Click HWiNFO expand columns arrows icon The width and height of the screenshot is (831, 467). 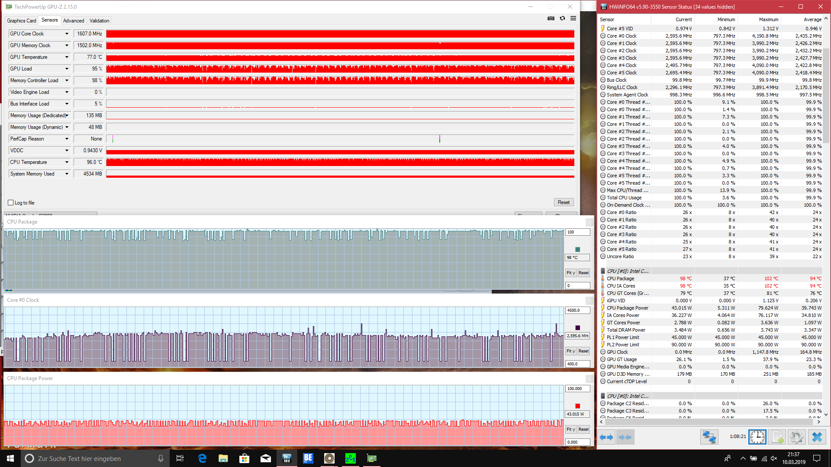tap(606, 437)
